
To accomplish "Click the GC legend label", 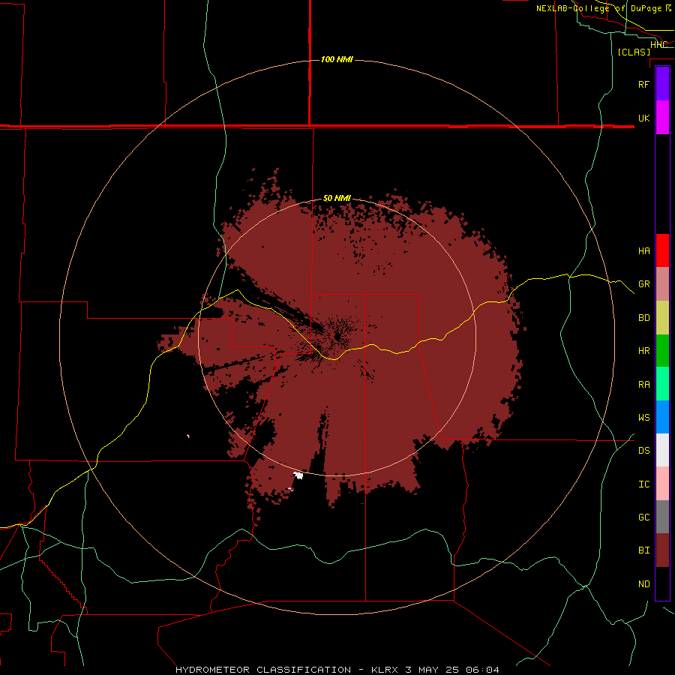I will 643,517.
